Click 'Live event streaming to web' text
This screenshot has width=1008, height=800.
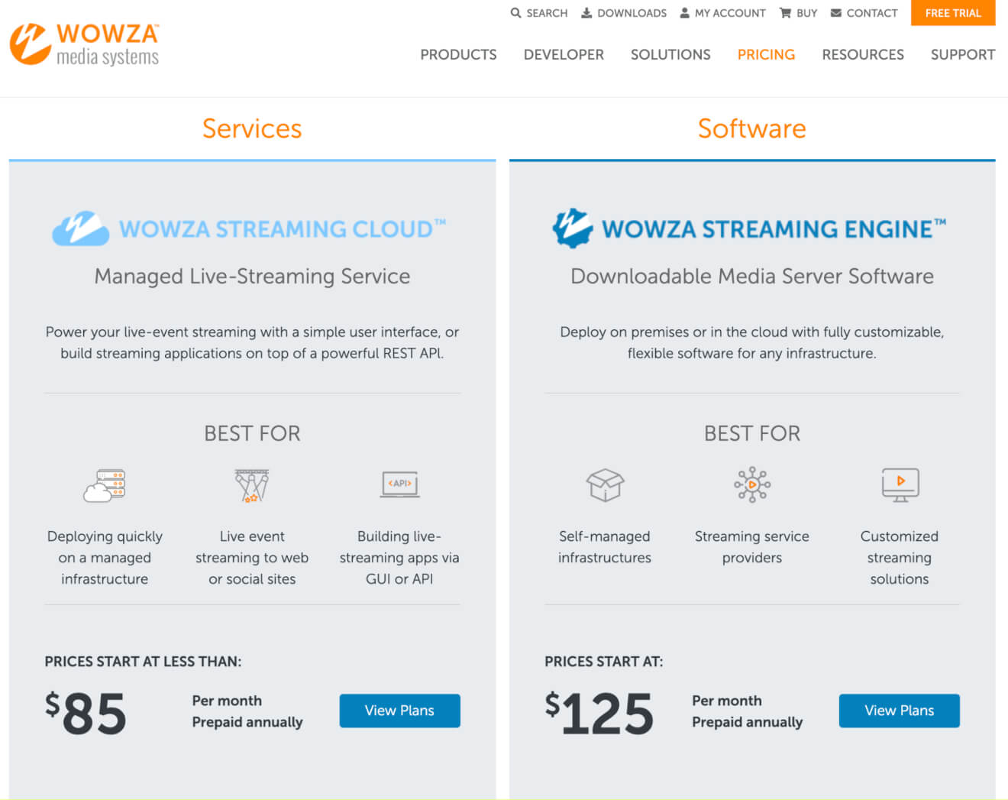click(252, 558)
